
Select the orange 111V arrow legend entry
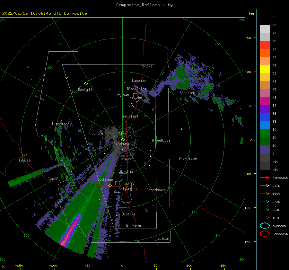coord(265,194)
